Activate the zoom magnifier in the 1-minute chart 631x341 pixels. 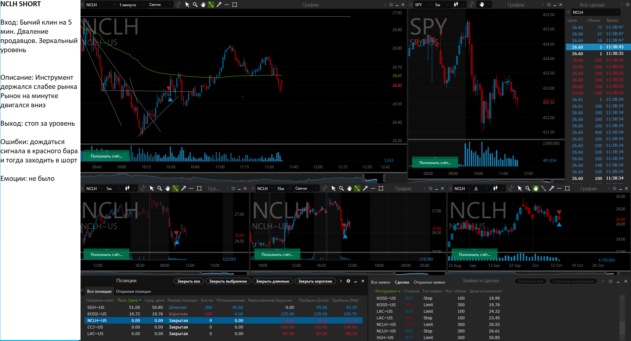point(195,5)
